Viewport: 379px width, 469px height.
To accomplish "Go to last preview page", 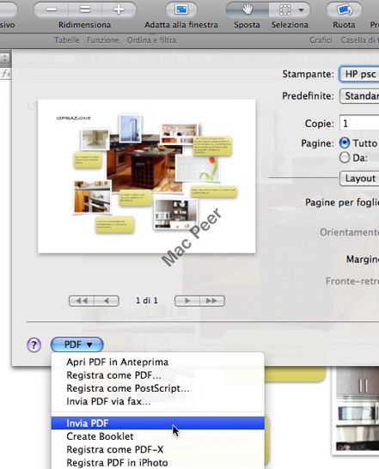I will click(212, 301).
